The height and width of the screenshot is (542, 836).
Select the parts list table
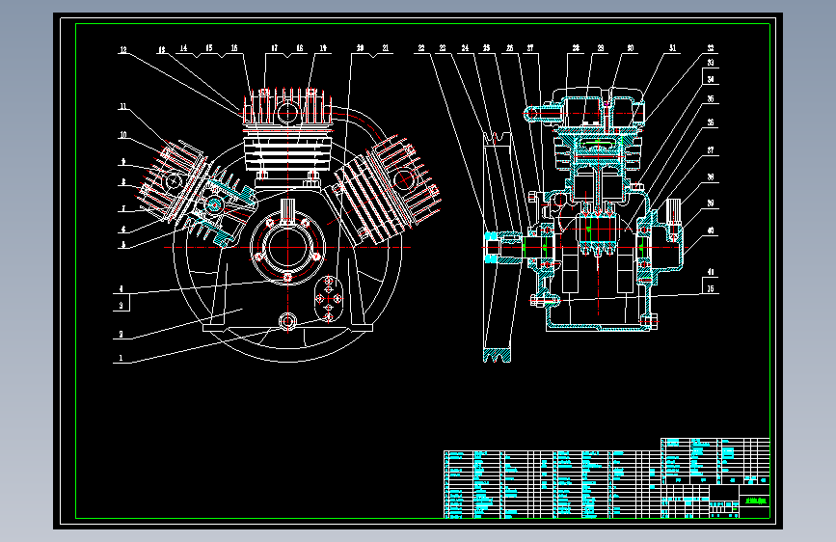click(x=553, y=484)
